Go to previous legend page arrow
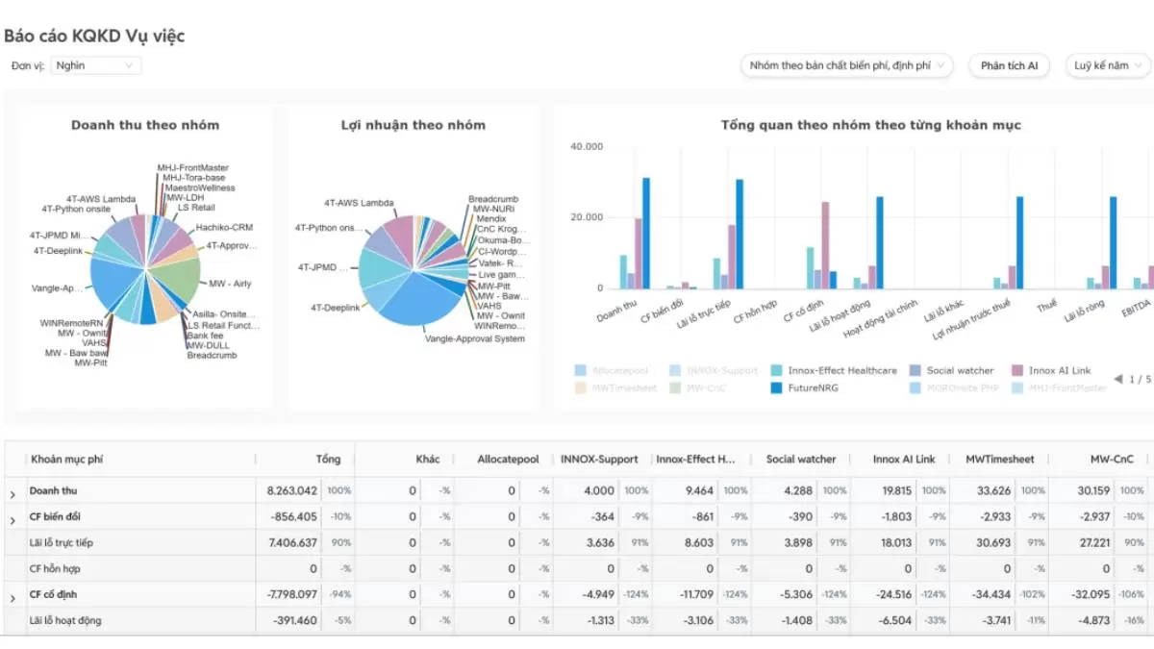The height and width of the screenshot is (649, 1154). tap(1118, 379)
